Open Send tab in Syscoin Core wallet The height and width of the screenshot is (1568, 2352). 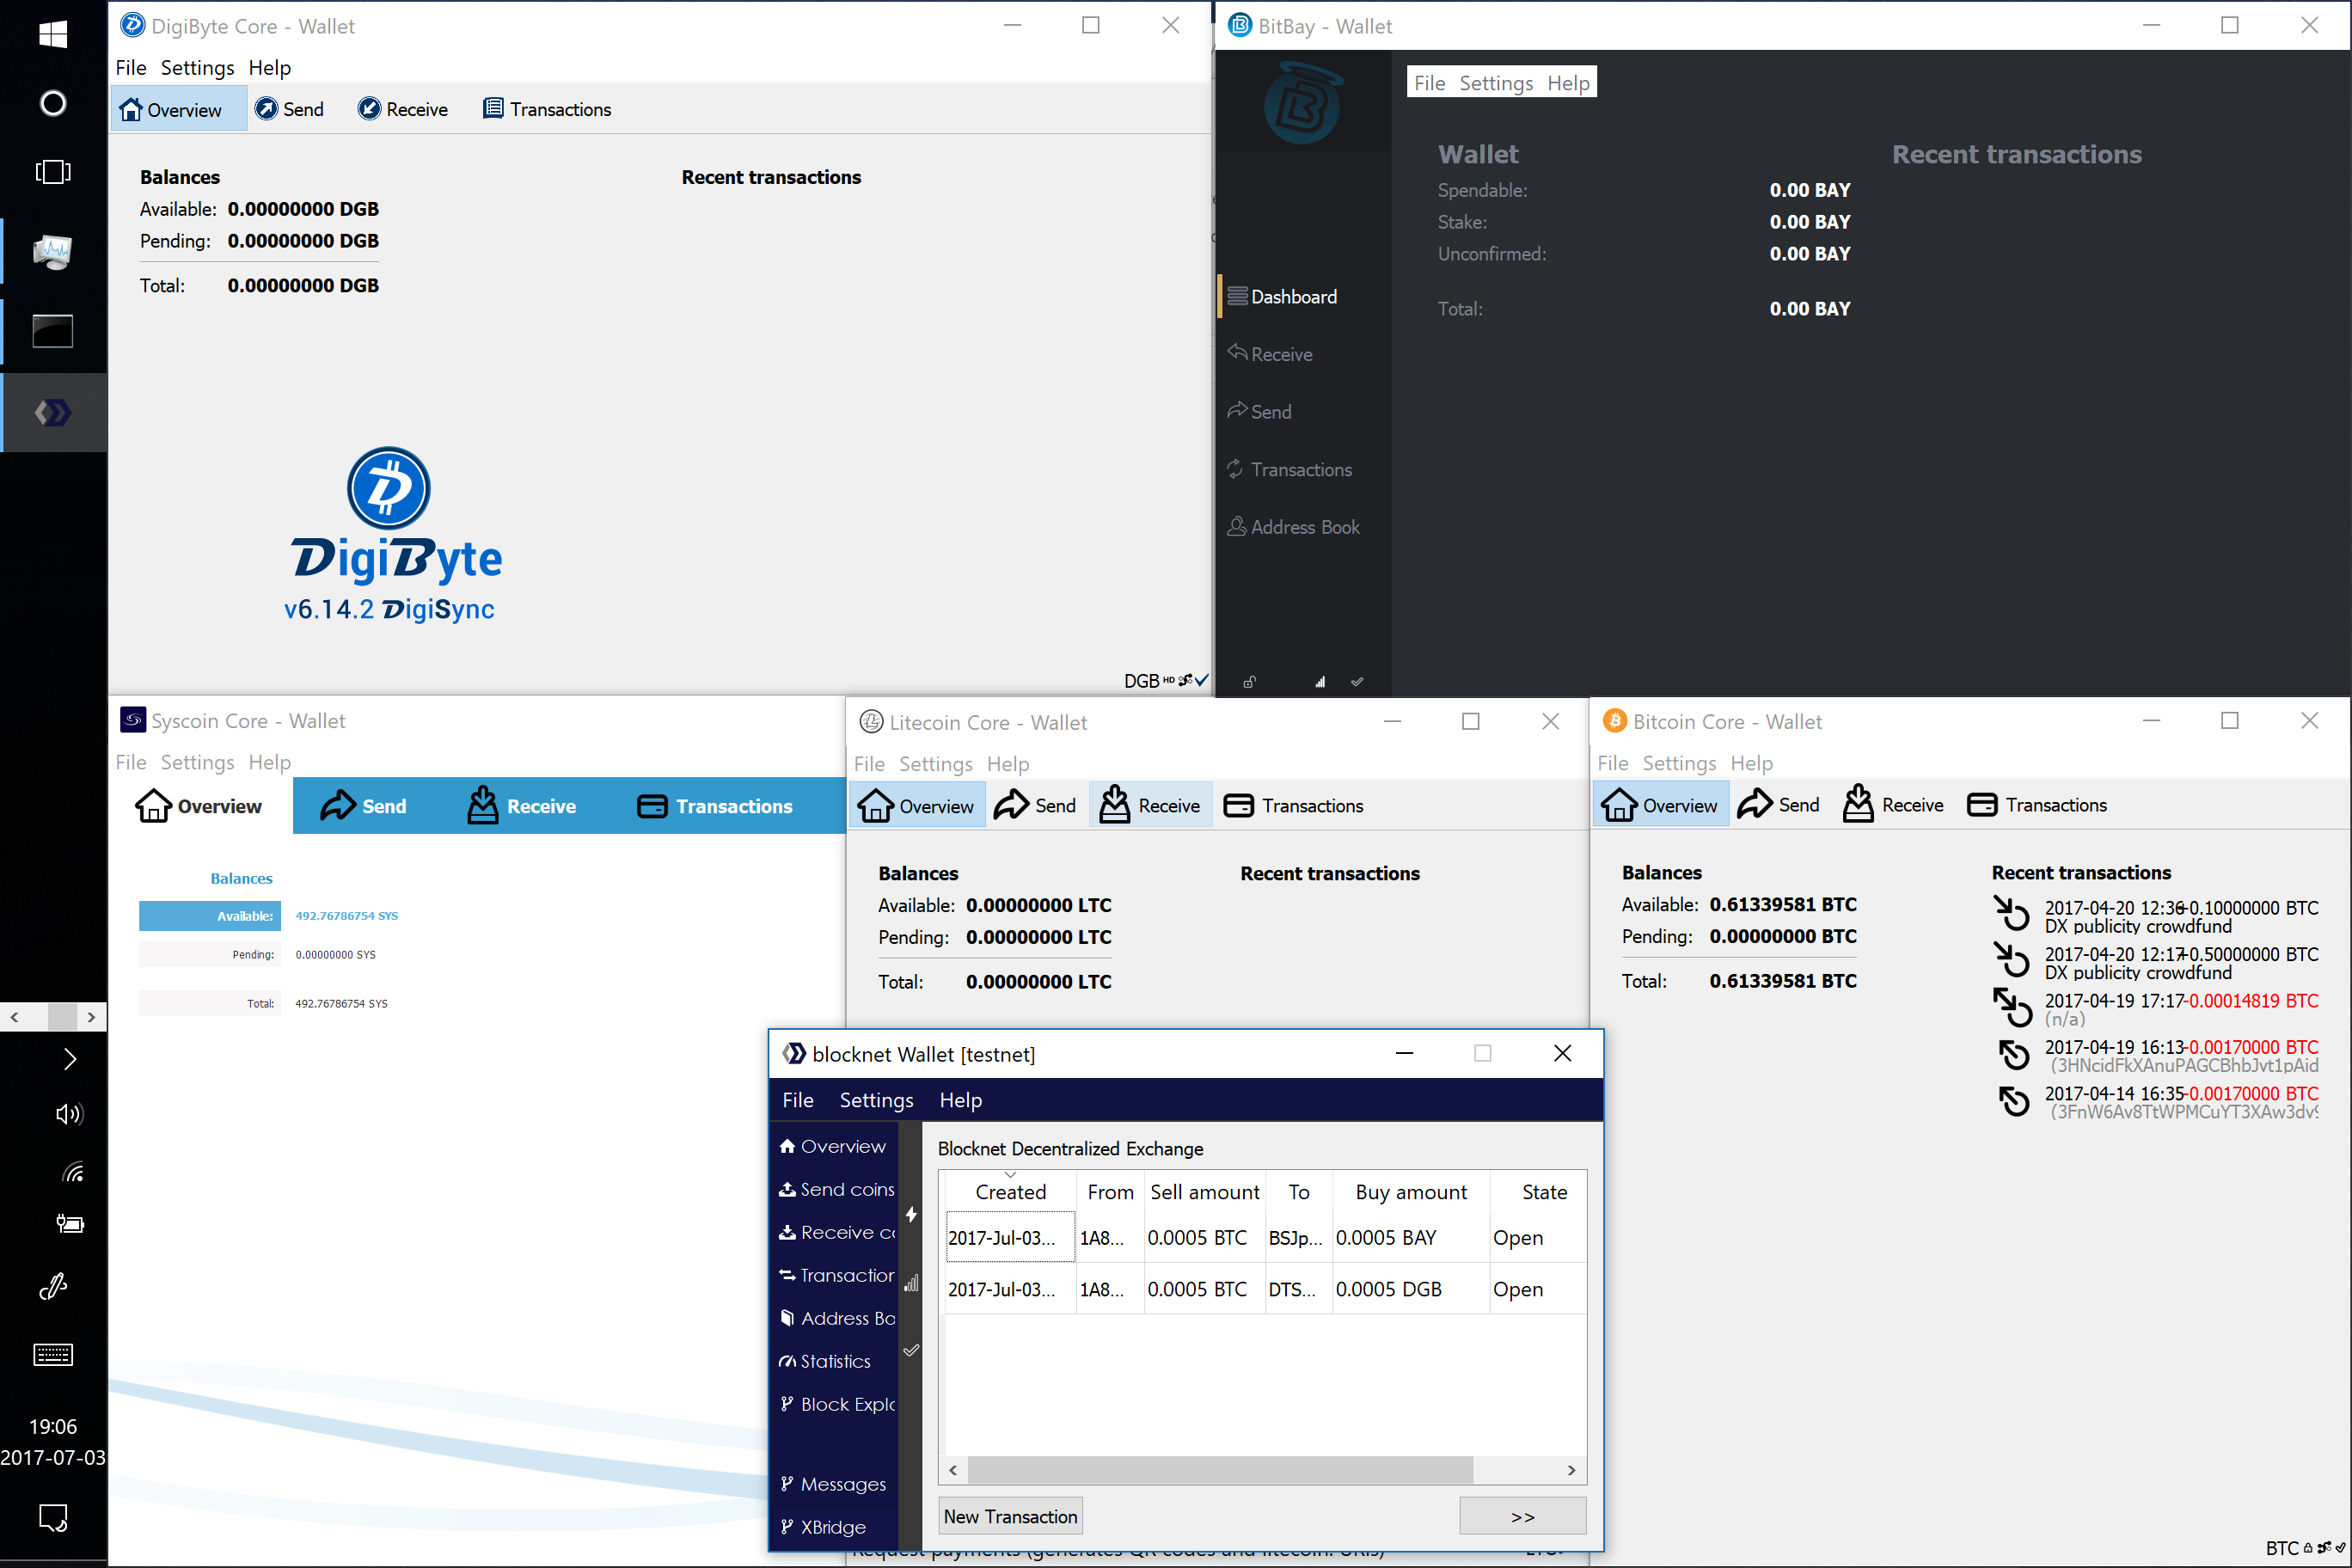(x=363, y=806)
